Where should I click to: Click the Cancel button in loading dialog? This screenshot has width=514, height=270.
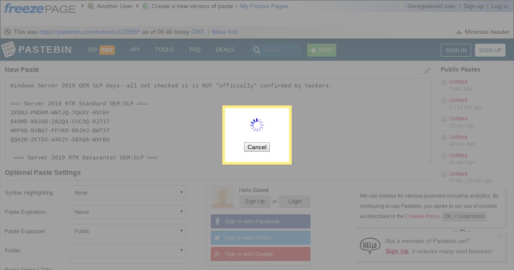257,147
